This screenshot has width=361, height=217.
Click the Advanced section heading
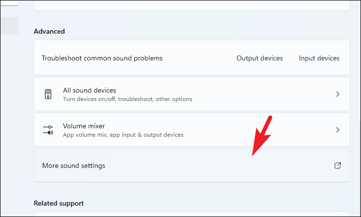pyautogui.click(x=49, y=31)
